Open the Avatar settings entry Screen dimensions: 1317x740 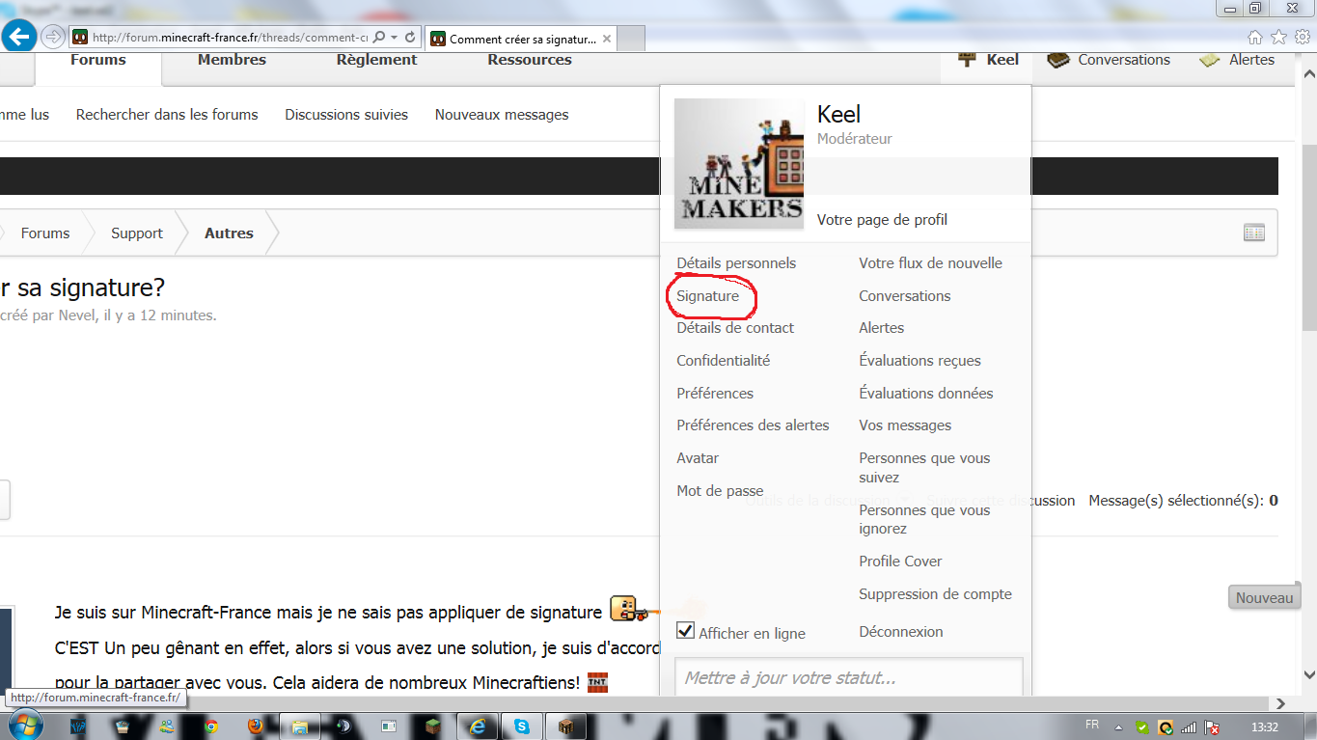coord(698,458)
